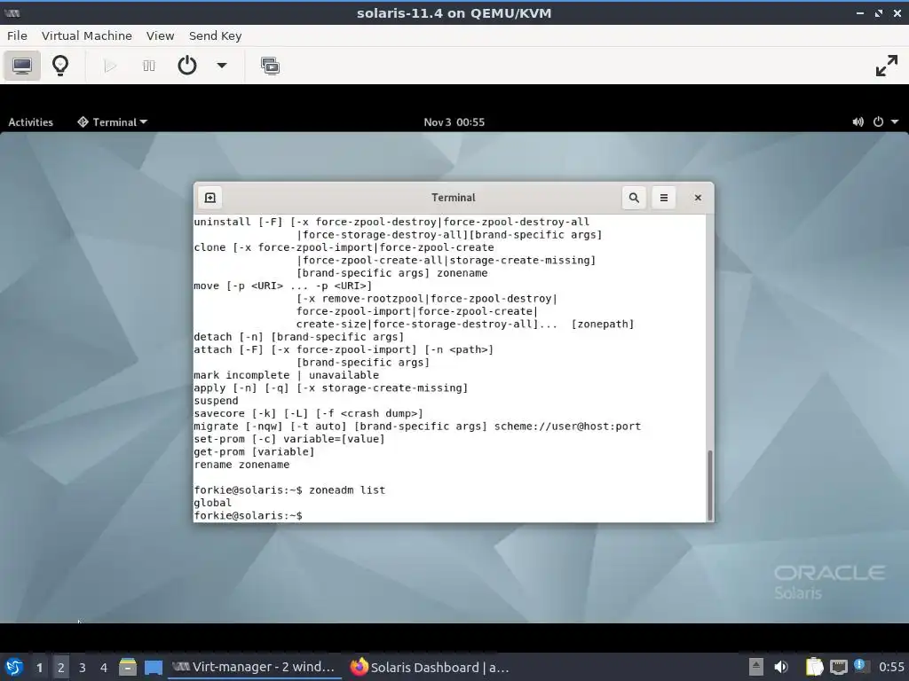Viewport: 909px width, 681px height.
Task: Click the host volume tray icon
Action: click(x=781, y=667)
